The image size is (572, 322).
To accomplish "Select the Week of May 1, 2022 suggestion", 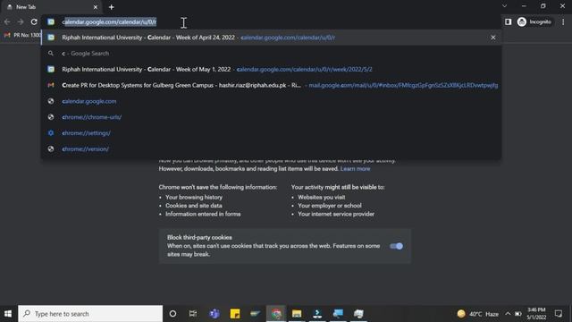I will tap(272, 70).
